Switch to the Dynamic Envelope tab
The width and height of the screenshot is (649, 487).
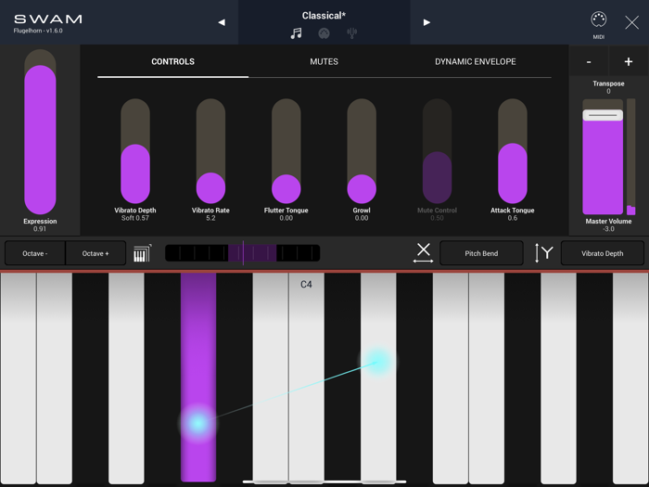pyautogui.click(x=475, y=62)
